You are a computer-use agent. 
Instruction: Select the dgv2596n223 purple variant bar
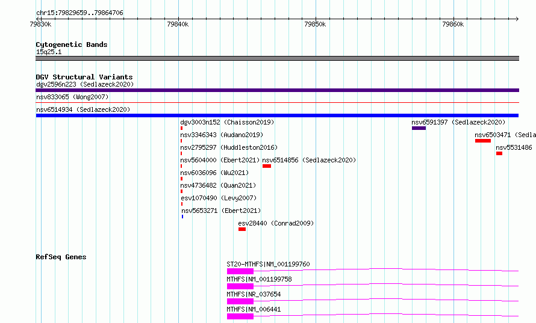click(277, 90)
